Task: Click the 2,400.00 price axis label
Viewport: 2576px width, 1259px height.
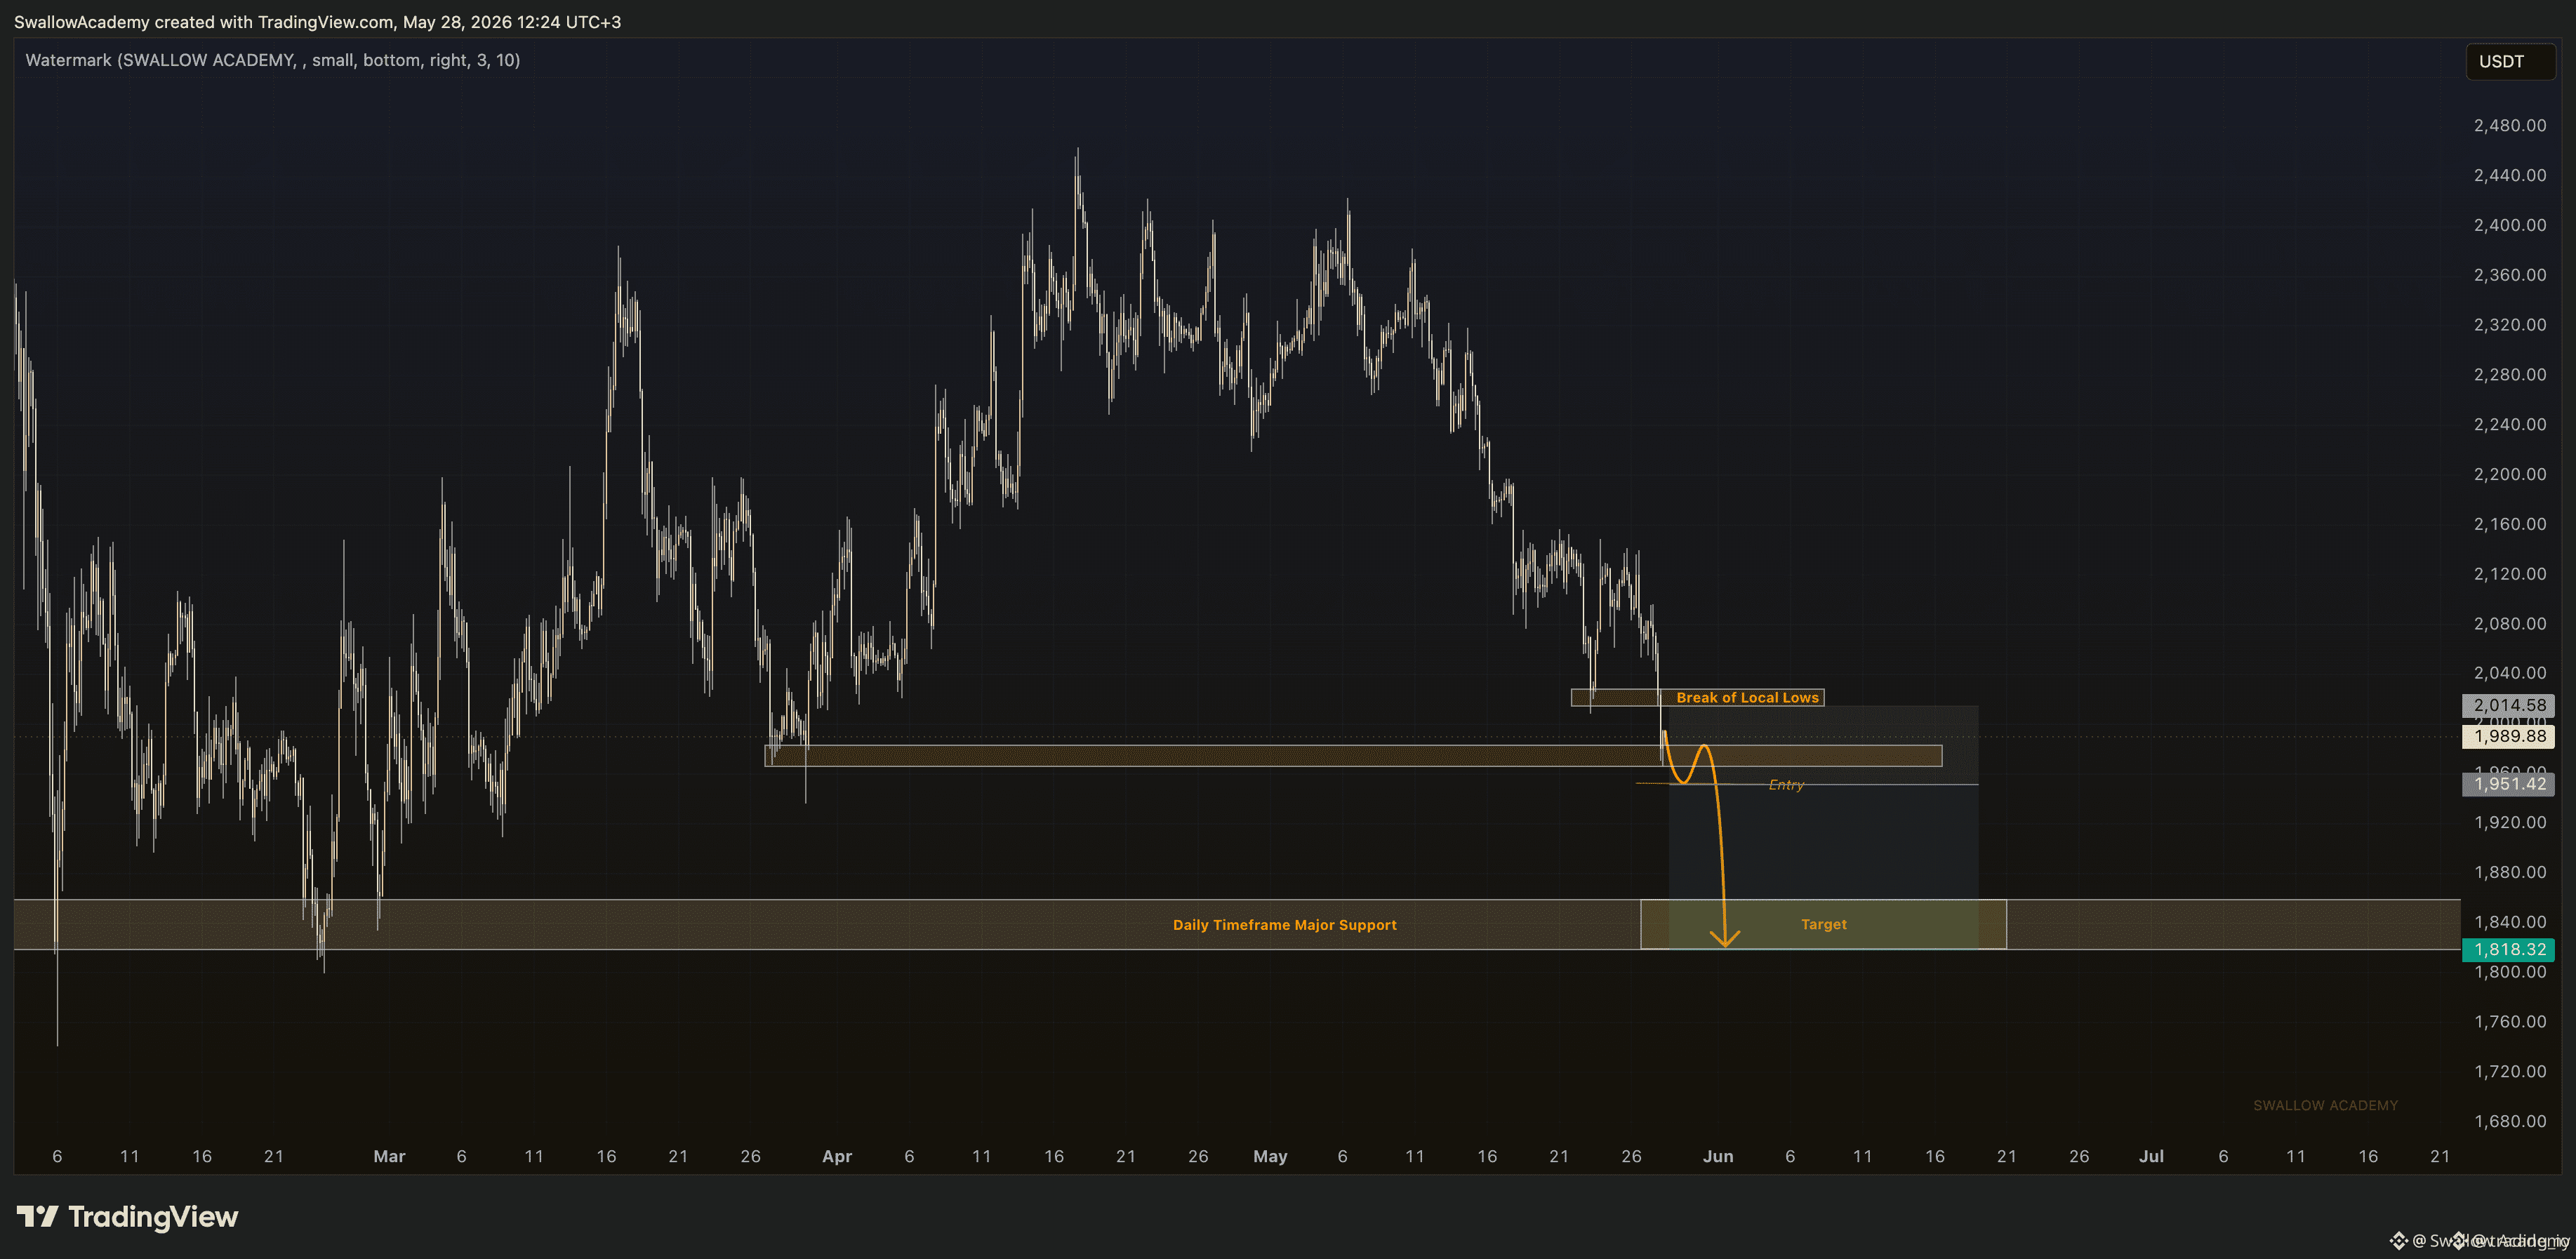Action: (2510, 225)
